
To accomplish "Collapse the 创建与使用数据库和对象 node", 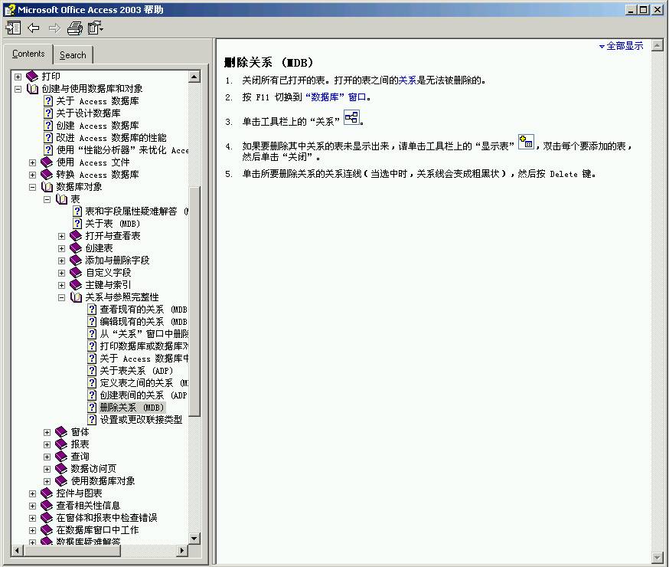I will 18,89.
